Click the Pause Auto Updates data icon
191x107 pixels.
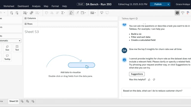17,13
